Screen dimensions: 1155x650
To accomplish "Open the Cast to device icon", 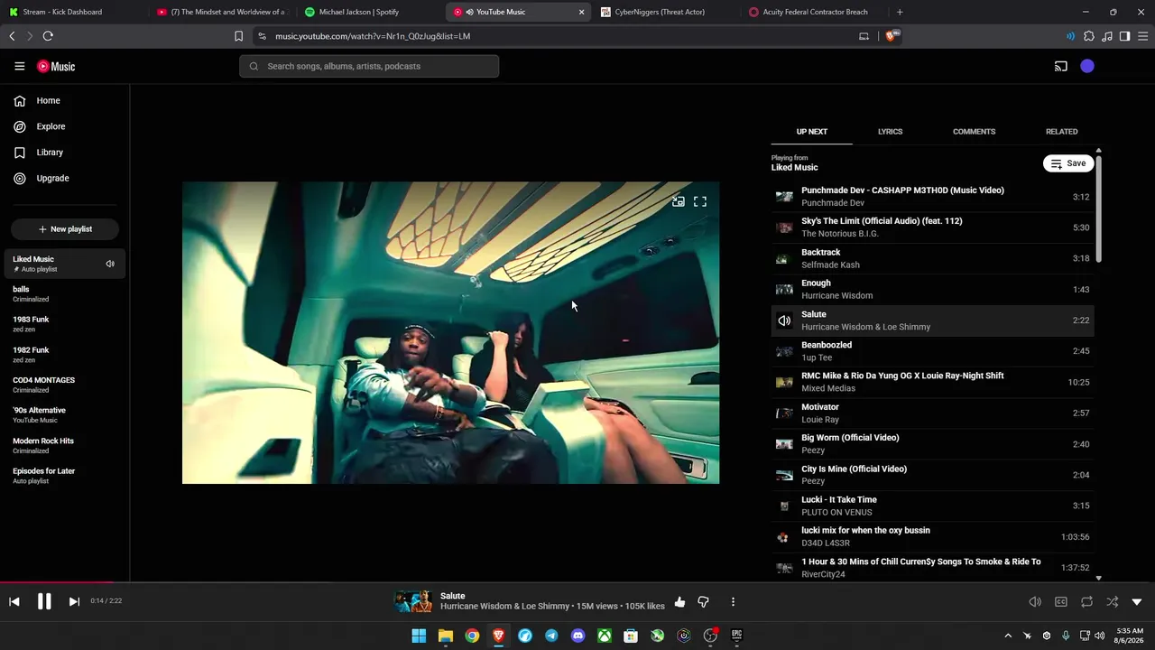I will pyautogui.click(x=1061, y=66).
